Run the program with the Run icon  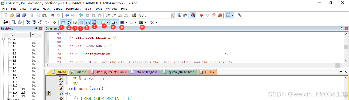tap(14, 22)
